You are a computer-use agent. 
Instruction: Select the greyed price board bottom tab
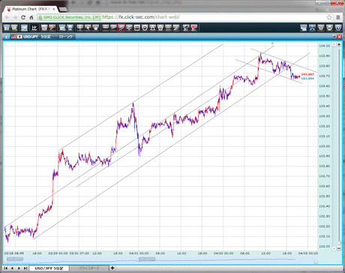[x=89, y=268]
